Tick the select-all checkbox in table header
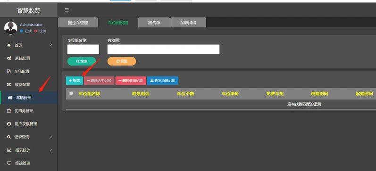Screen dimensions: 376x171 pyautogui.click(x=71, y=93)
